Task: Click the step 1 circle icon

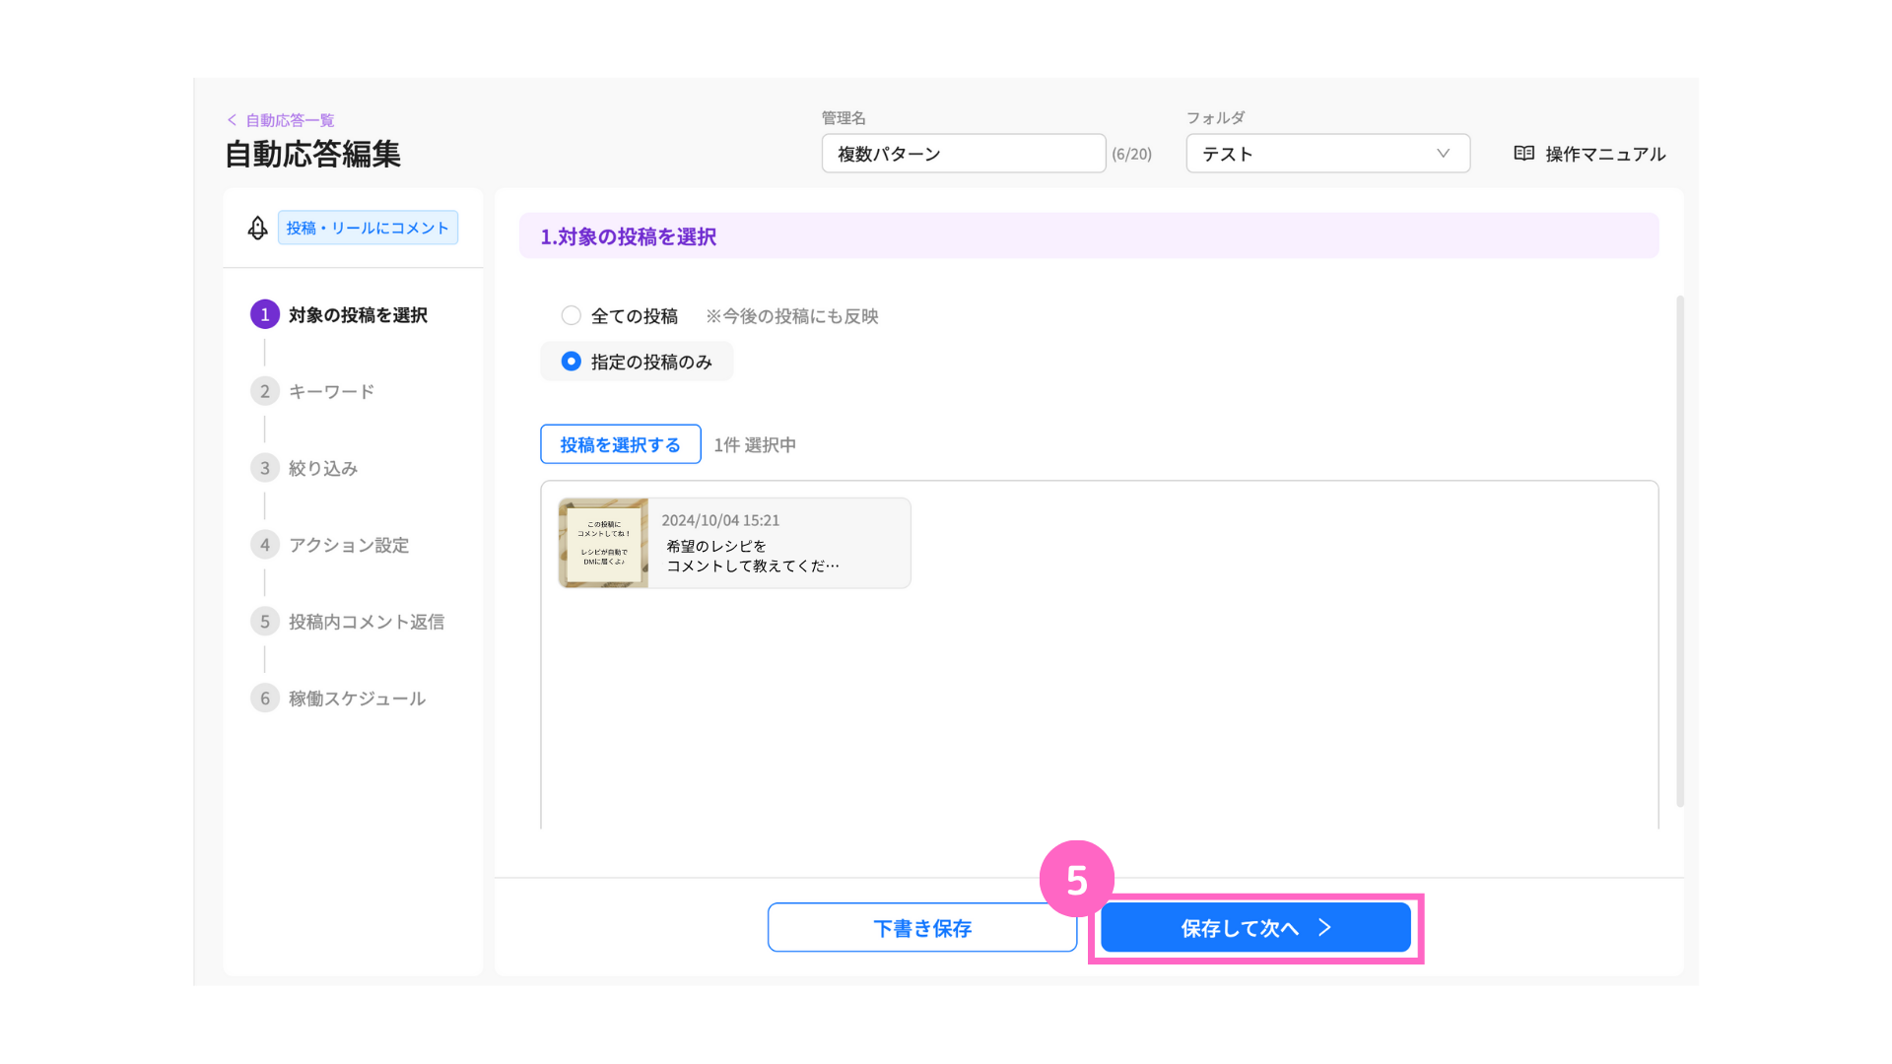Action: tap(265, 314)
